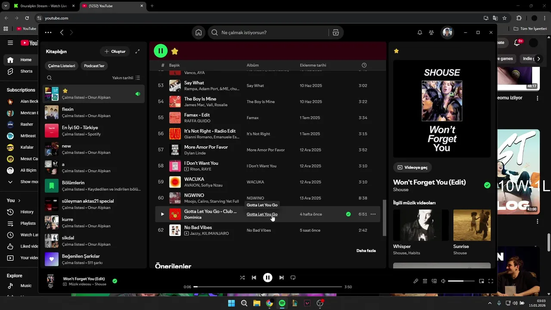Open Whisper related video thumbnail
This screenshot has width=551, height=310.
coord(421,225)
